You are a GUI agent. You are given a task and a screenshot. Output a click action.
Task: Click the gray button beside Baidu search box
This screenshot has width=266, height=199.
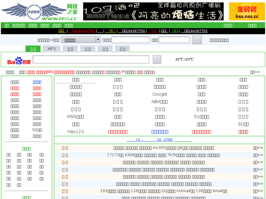tap(157, 60)
